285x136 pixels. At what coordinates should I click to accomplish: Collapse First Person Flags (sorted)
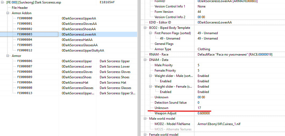pos(151,33)
